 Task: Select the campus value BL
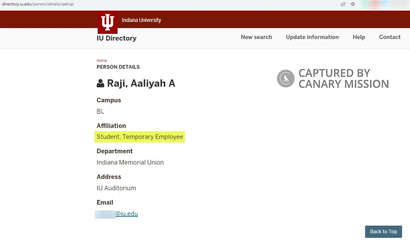coord(100,111)
